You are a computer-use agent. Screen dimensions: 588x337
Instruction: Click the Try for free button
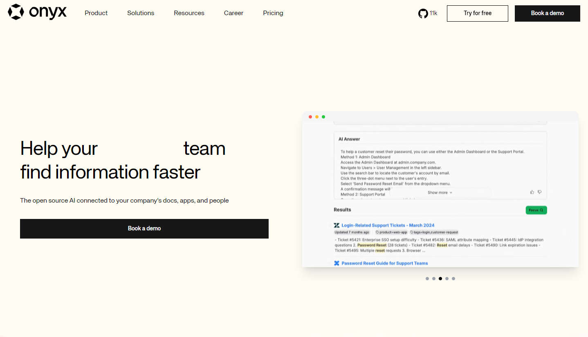click(x=478, y=13)
